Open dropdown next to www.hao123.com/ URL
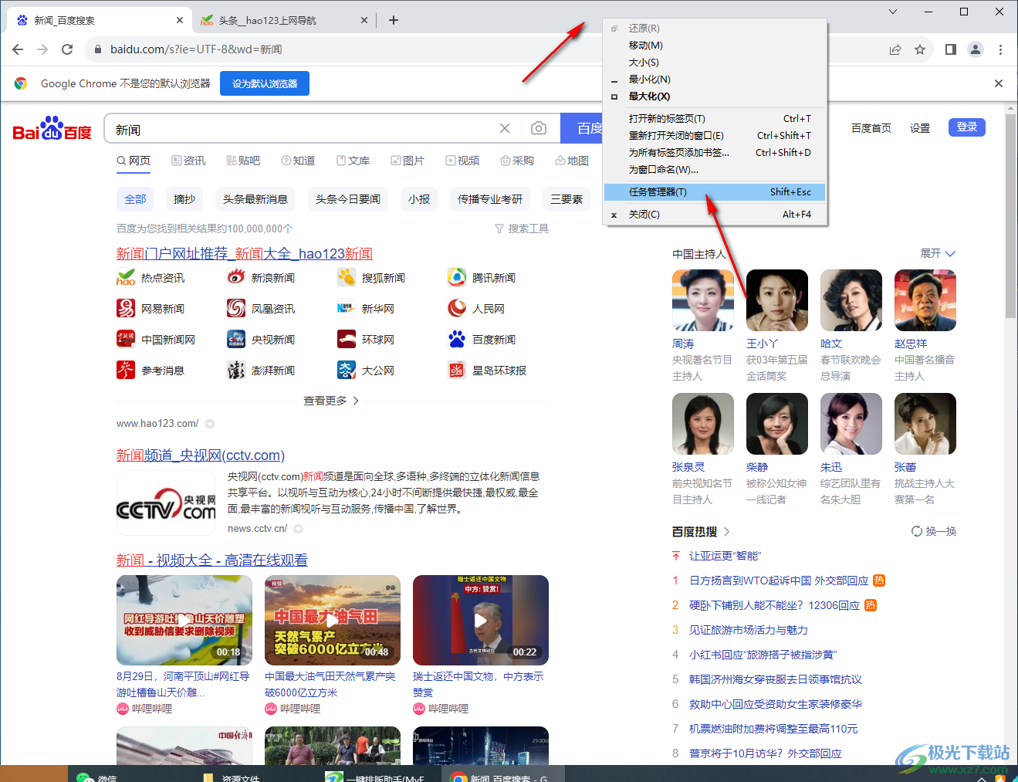The width and height of the screenshot is (1018, 782). pyautogui.click(x=210, y=424)
